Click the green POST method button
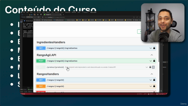This screenshot has width=188, height=106. 41,61
